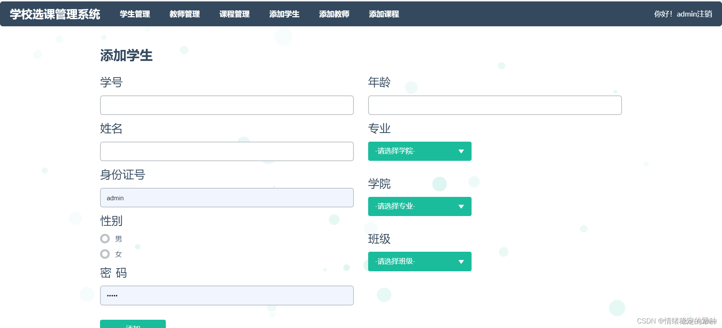Click the 班级 label

379,239
